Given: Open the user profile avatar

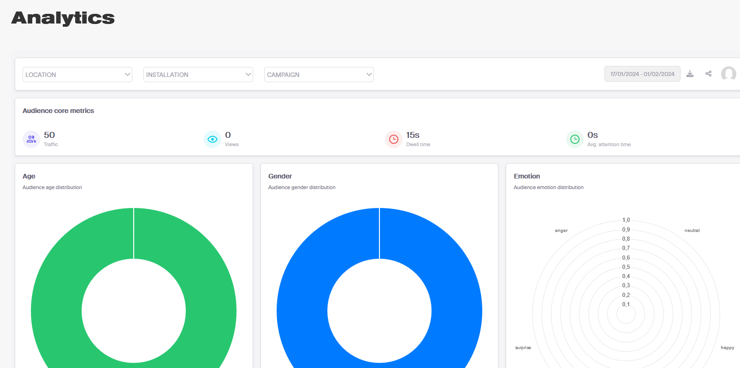Looking at the screenshot, I should click(x=728, y=74).
